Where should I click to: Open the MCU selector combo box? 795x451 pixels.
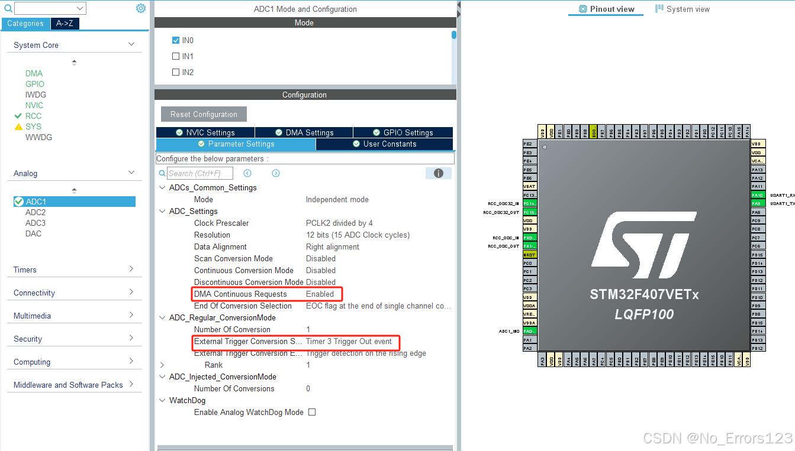50,8
